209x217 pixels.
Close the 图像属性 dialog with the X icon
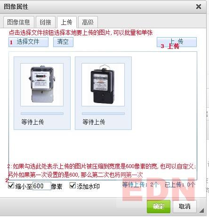click(199, 7)
